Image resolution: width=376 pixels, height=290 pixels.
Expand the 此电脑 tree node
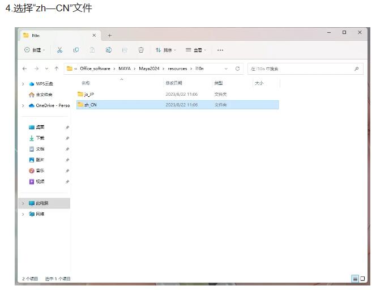23,203
